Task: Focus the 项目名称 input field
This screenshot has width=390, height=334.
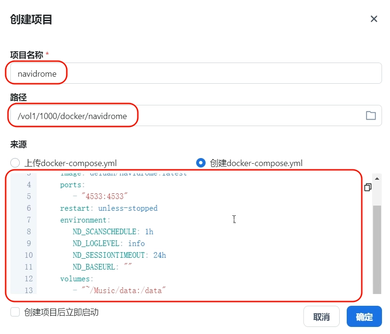Action: [x=196, y=73]
